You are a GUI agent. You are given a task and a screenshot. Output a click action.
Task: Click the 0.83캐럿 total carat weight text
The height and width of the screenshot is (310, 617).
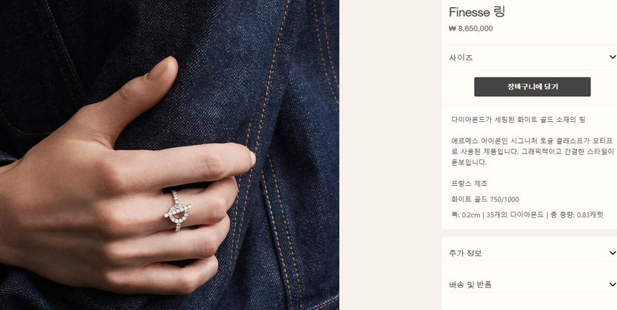(590, 215)
